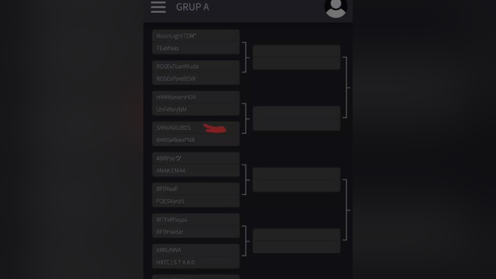This screenshot has width=496, height=279.
Task: Click the ROSExTuanMuda team slot
Action: click(x=196, y=67)
